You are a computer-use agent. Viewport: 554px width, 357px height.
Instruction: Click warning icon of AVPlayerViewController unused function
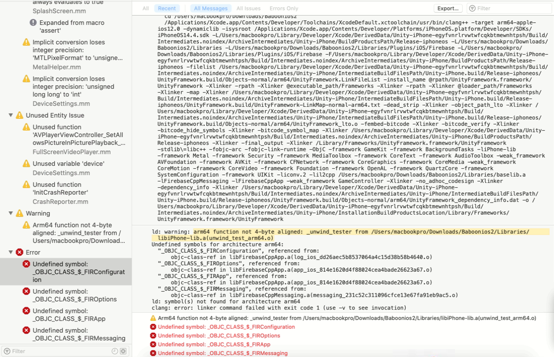click(x=26, y=127)
